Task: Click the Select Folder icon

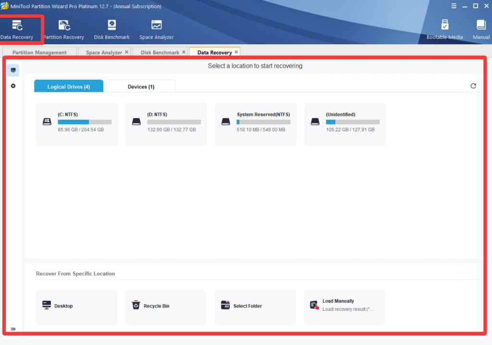Action: [225, 305]
